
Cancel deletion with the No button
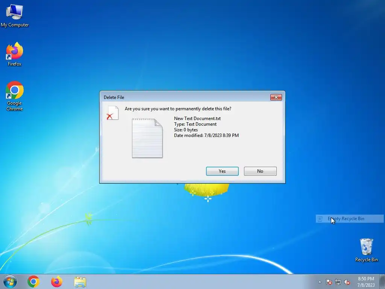(260, 171)
